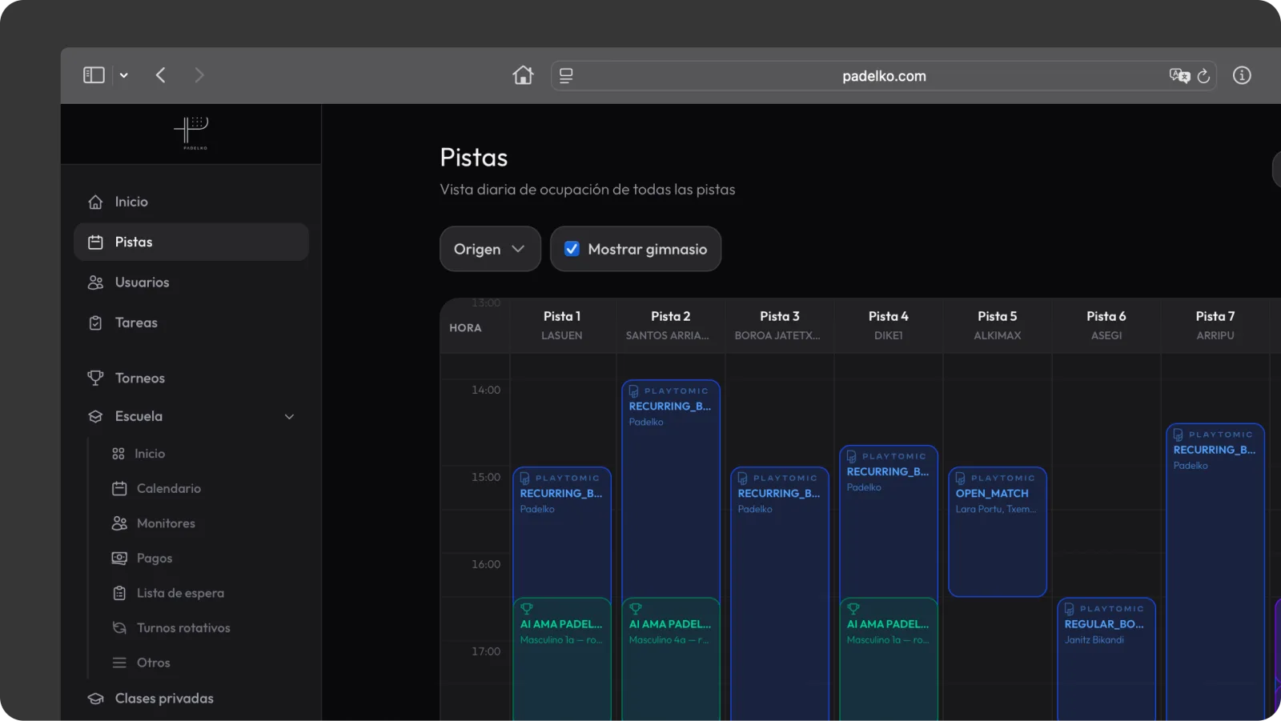The width and height of the screenshot is (1281, 721).
Task: Toggle the browser sidebar panel icon
Action: pos(94,75)
